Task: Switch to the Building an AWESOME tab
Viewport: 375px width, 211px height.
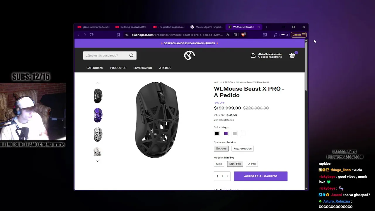Action: click(x=131, y=27)
